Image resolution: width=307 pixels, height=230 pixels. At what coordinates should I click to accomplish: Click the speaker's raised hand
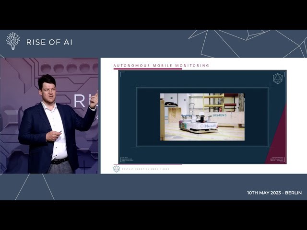coord(94,99)
